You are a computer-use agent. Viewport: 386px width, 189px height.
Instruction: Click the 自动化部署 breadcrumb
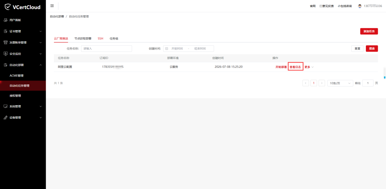click(x=57, y=16)
